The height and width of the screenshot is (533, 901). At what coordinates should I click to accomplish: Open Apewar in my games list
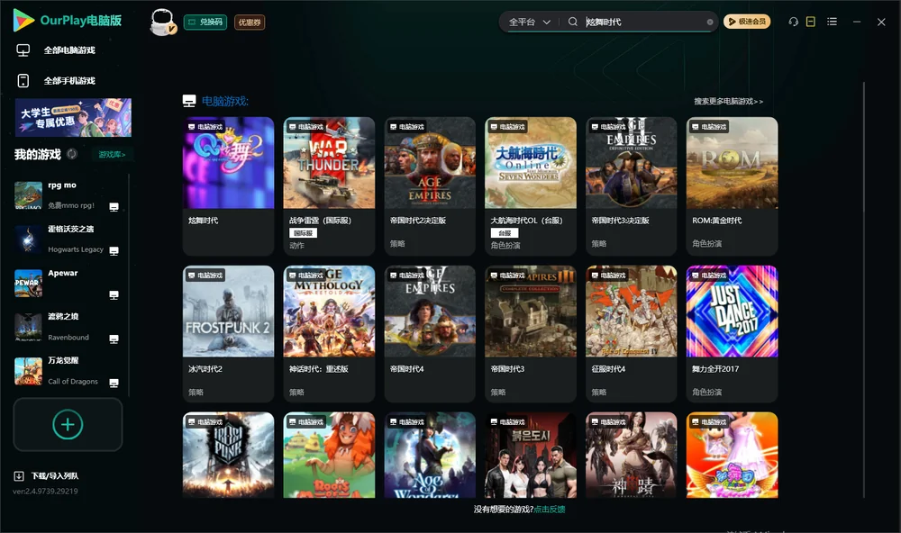coord(69,283)
